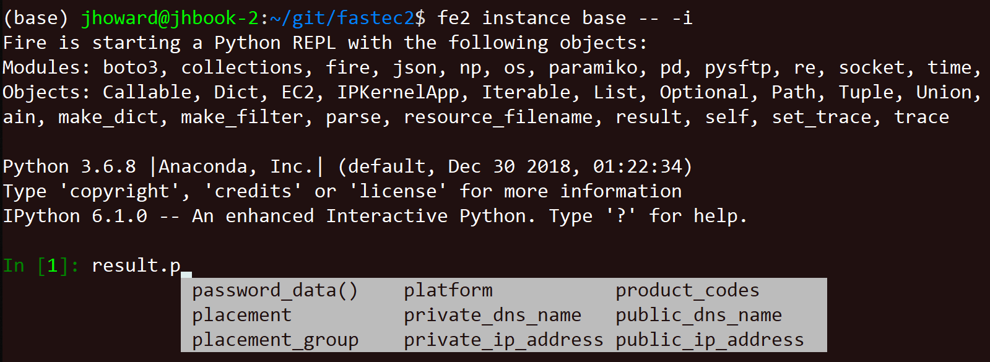Choose the placement completion entry
This screenshot has height=362, width=990.
(241, 315)
